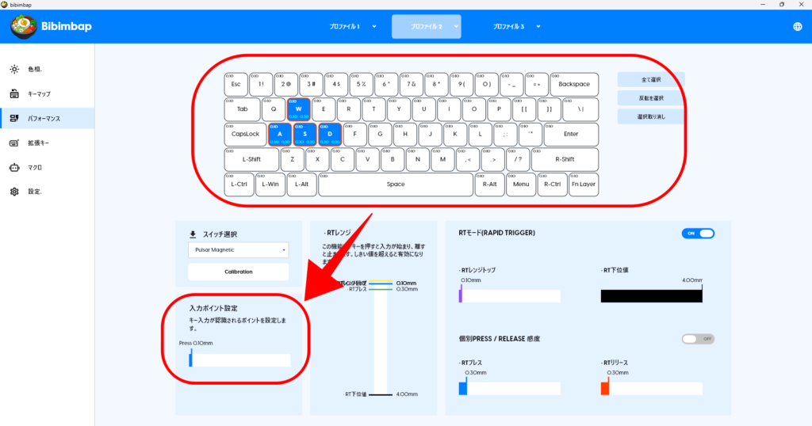Expand the プロファイル 2 dropdown arrow
Screen dimensions: 812x426
[x=457, y=26]
